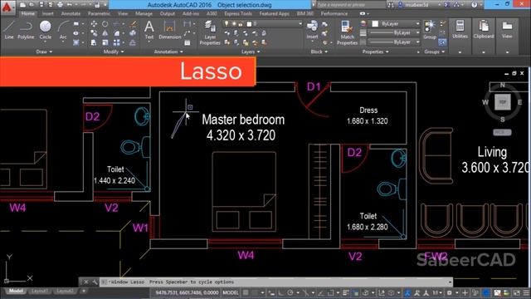Click the Open file icon in quick access toolbar
The image size is (531, 299).
32,5
